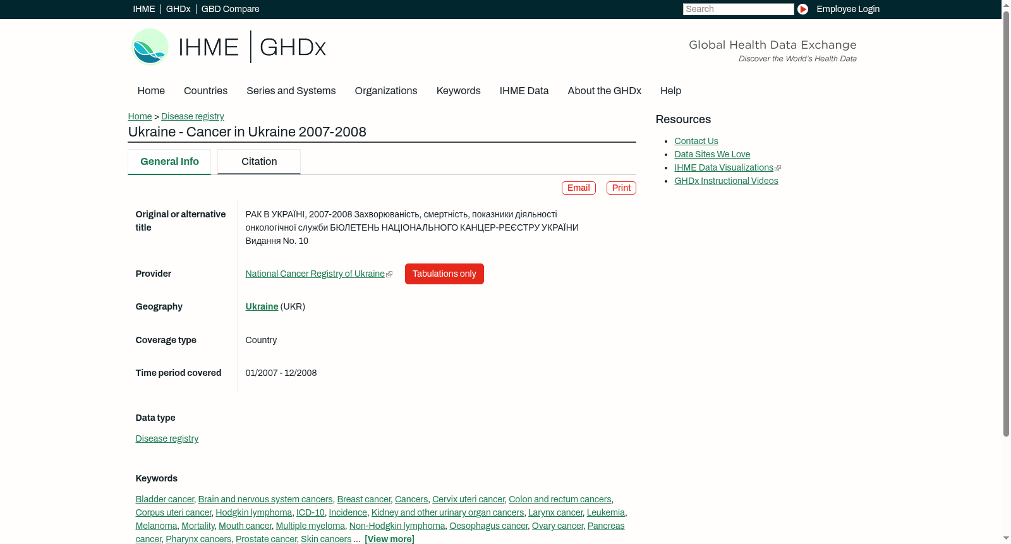Open the Ukraine geography link
This screenshot has width=1011, height=544.
tap(262, 306)
